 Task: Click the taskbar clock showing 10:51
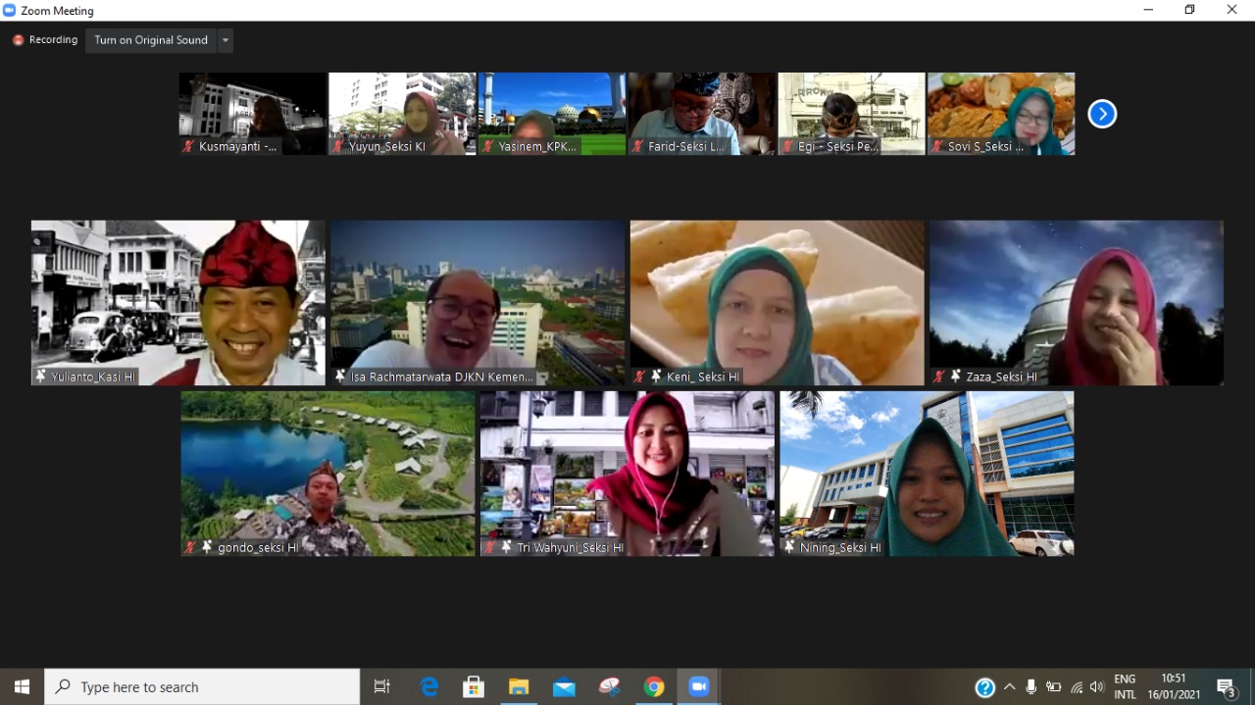coord(1174,687)
